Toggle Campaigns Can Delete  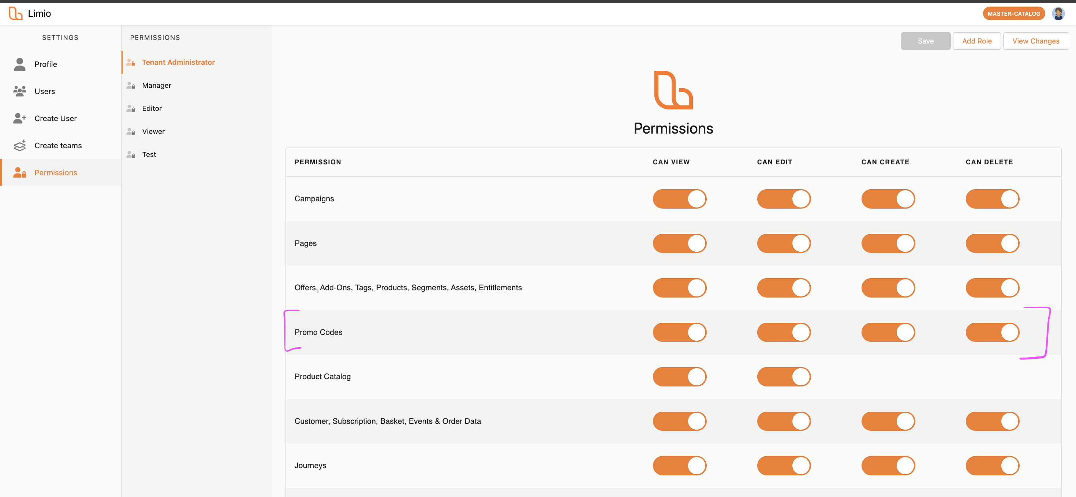[993, 199]
